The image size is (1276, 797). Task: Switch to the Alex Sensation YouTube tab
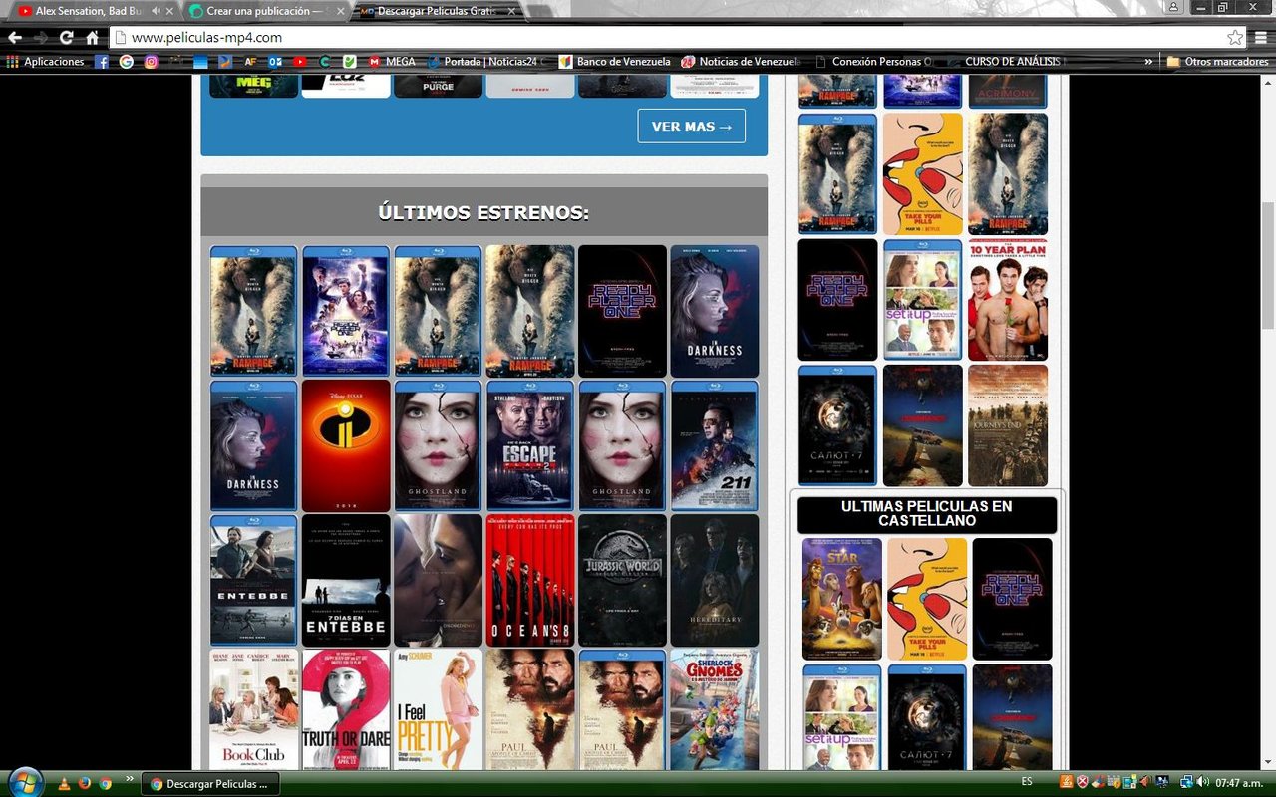[90, 11]
